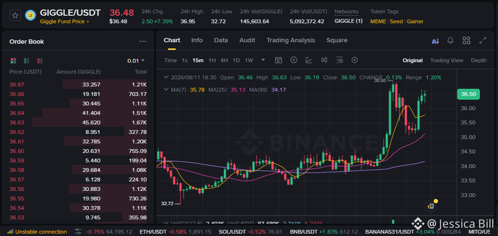The image size is (498, 236).
Task: Click the GIGGLE coin logo icon
Action: pyautogui.click(x=30, y=15)
